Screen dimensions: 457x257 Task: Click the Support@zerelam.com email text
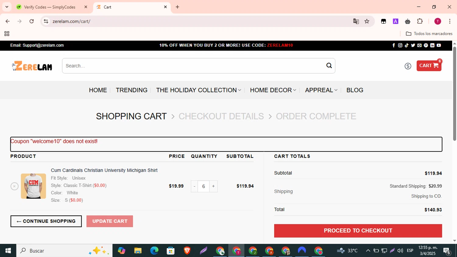pos(43,45)
